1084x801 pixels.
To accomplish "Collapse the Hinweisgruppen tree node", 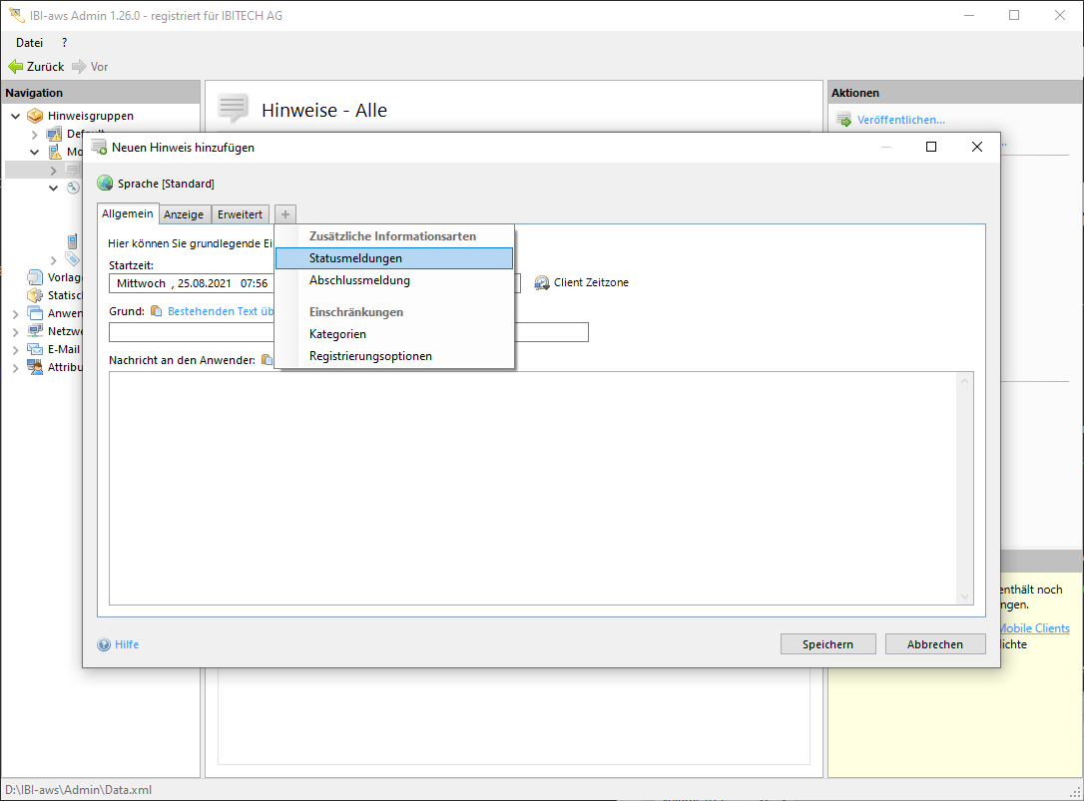I will pos(15,116).
